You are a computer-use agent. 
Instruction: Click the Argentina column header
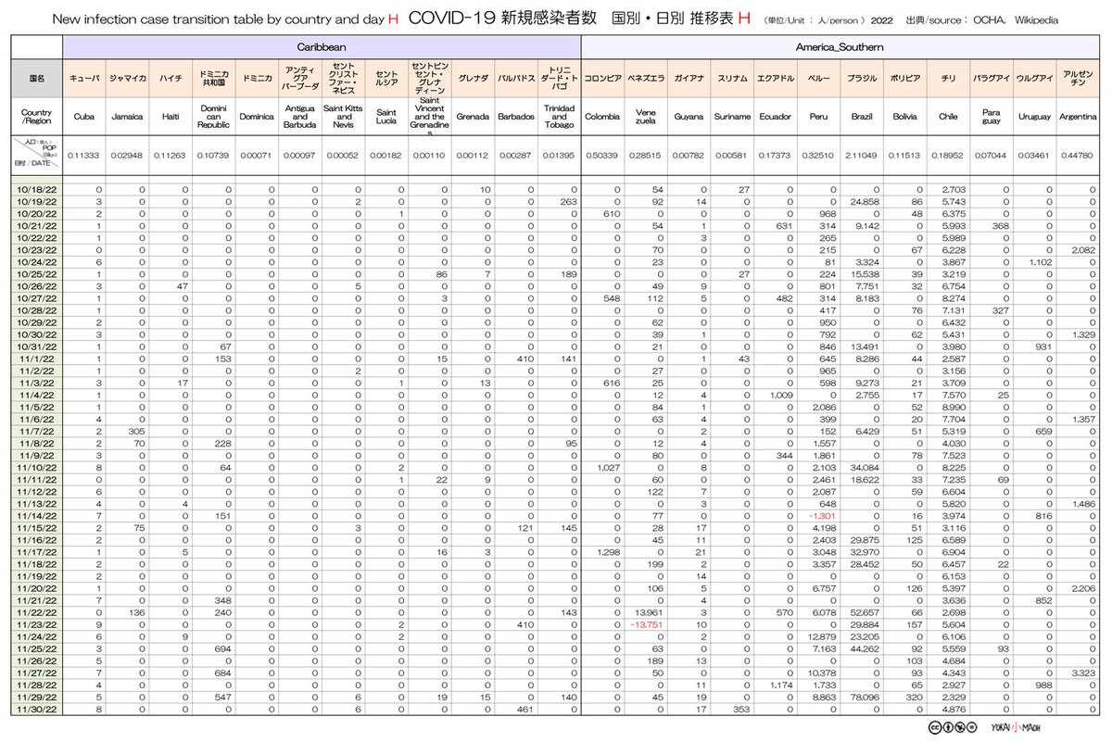1077,118
